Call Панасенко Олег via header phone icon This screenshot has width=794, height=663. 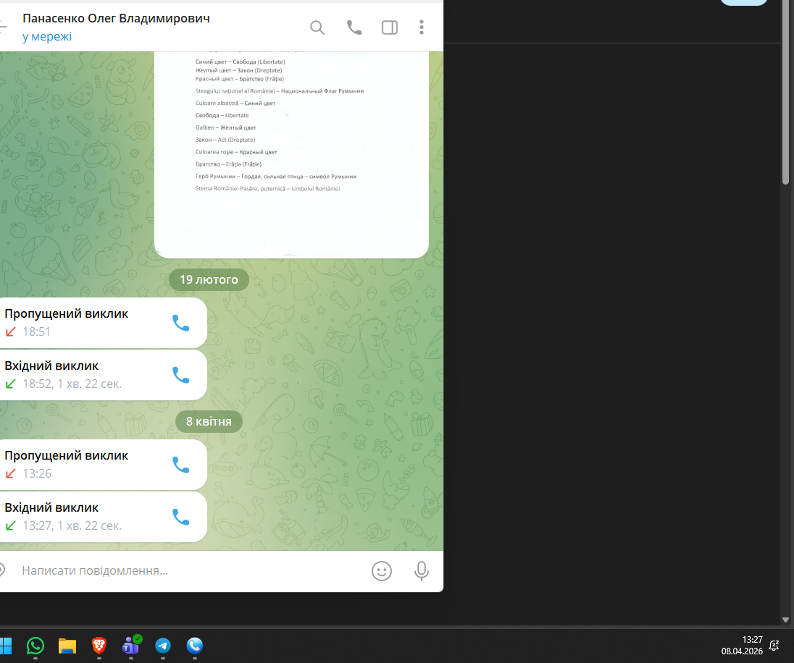[x=354, y=28]
